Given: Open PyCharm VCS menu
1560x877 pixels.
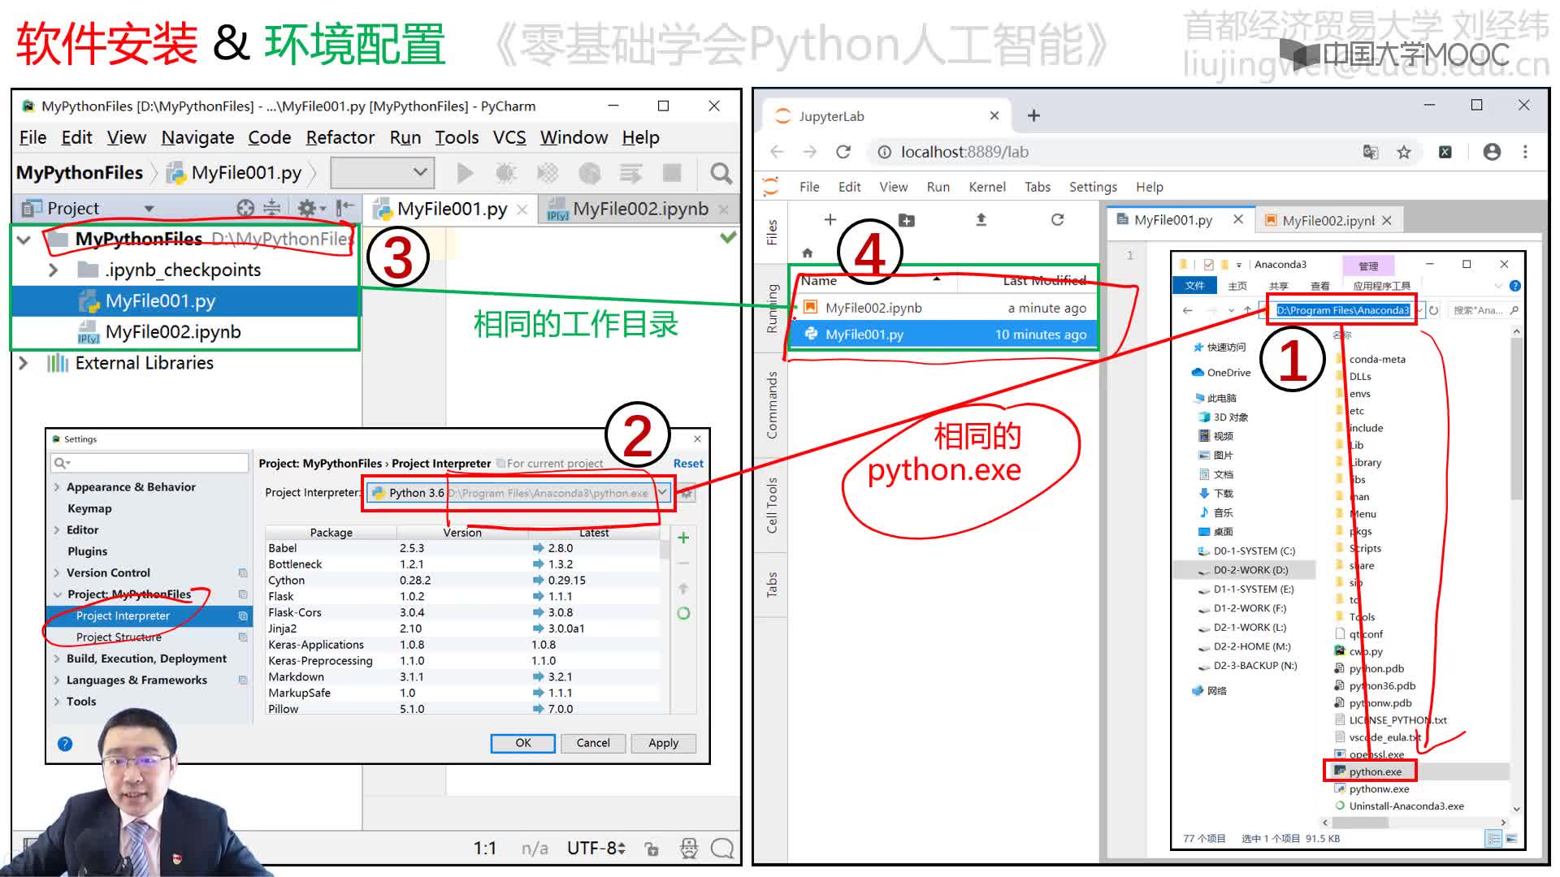Looking at the screenshot, I should tap(509, 137).
